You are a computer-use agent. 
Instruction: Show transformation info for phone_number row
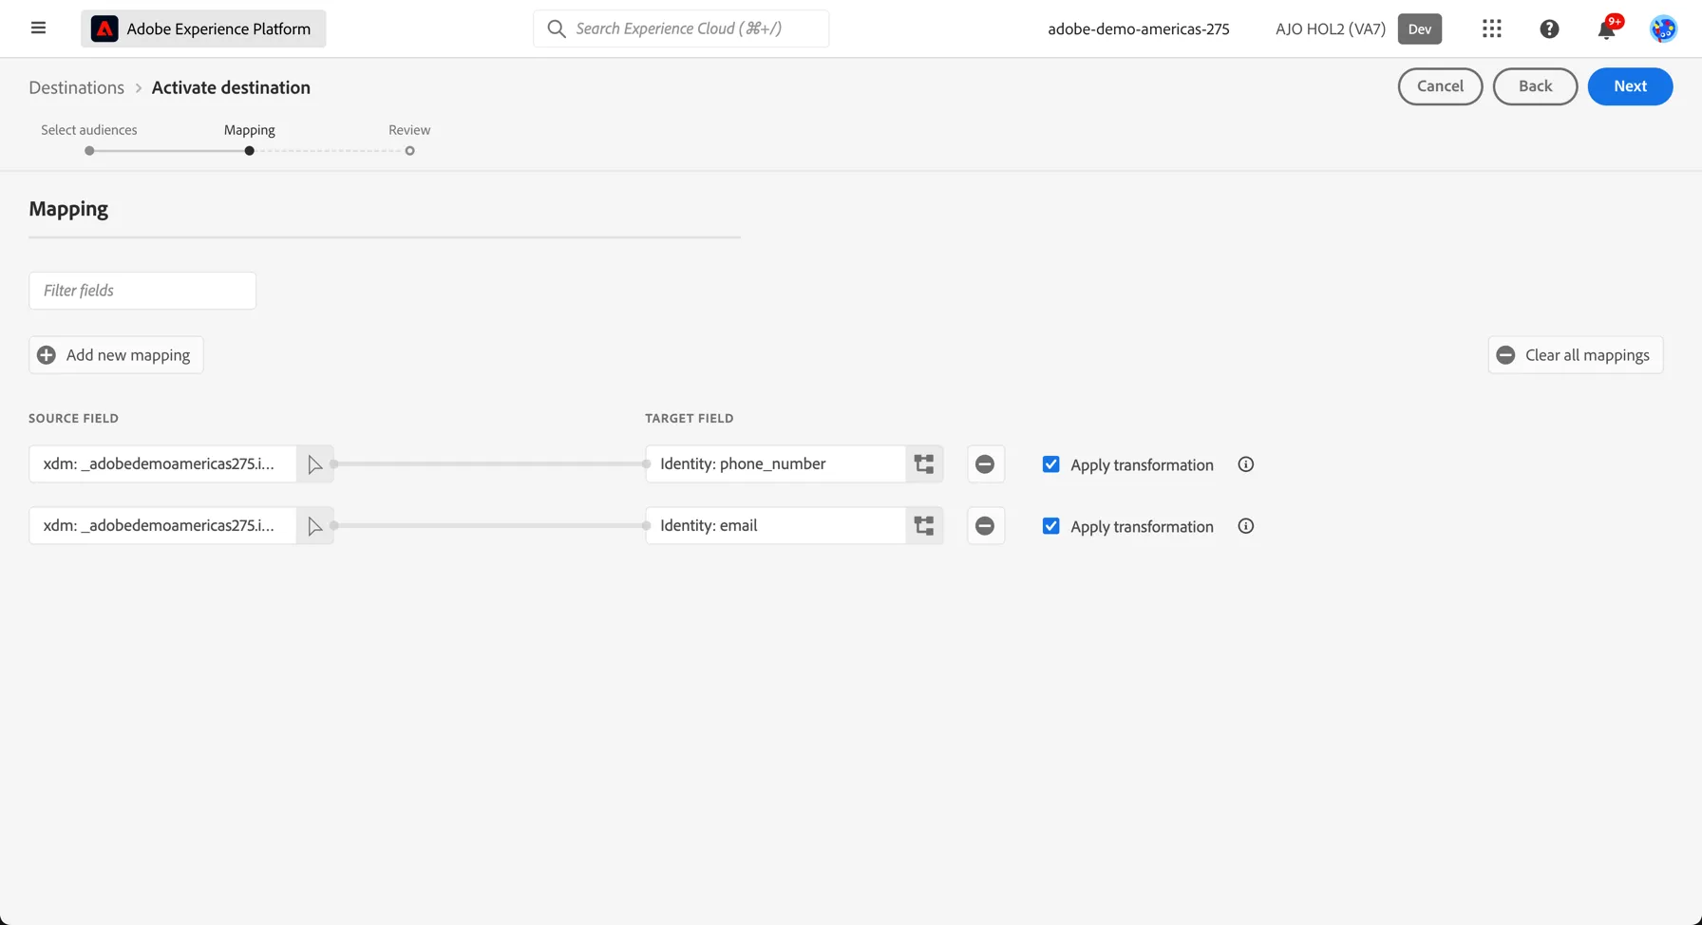[1246, 464]
